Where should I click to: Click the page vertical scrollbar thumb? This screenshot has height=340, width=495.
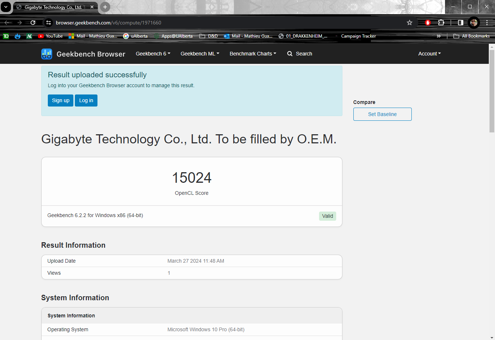point(492,91)
